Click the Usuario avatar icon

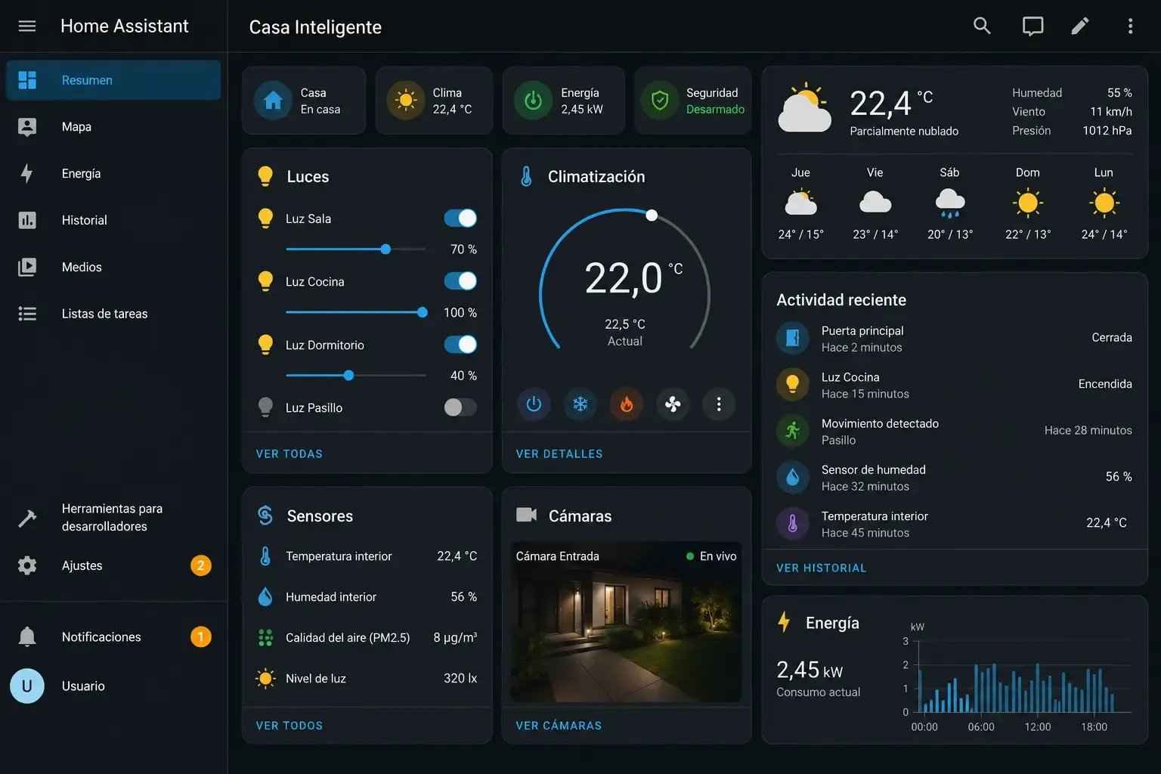(x=27, y=686)
